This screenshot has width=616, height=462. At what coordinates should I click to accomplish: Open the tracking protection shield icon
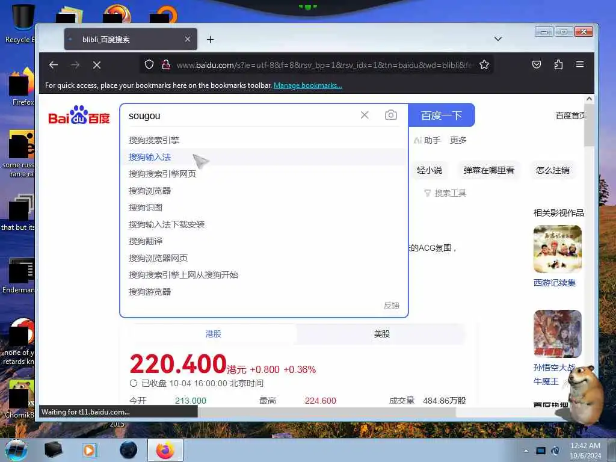pyautogui.click(x=149, y=64)
